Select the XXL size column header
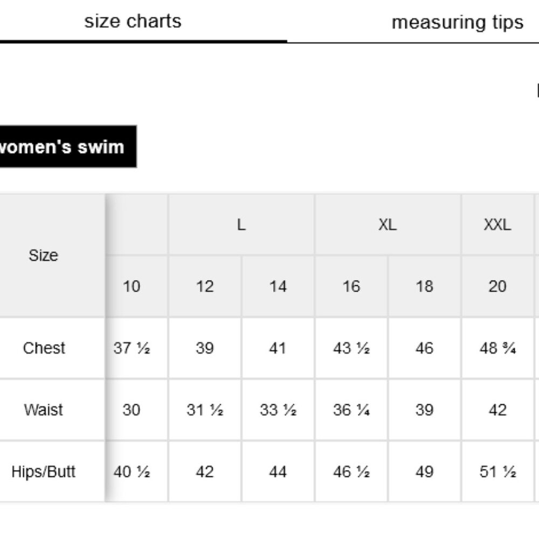Screen dimensions: 539x539 coord(497,225)
